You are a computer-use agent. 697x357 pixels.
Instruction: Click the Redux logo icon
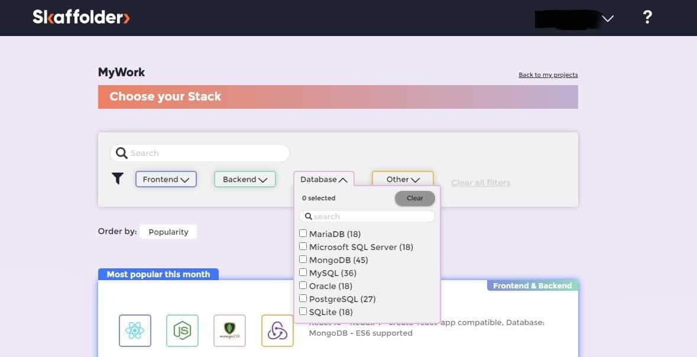pos(277,330)
